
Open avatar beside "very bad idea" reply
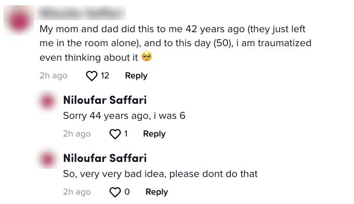(48, 159)
